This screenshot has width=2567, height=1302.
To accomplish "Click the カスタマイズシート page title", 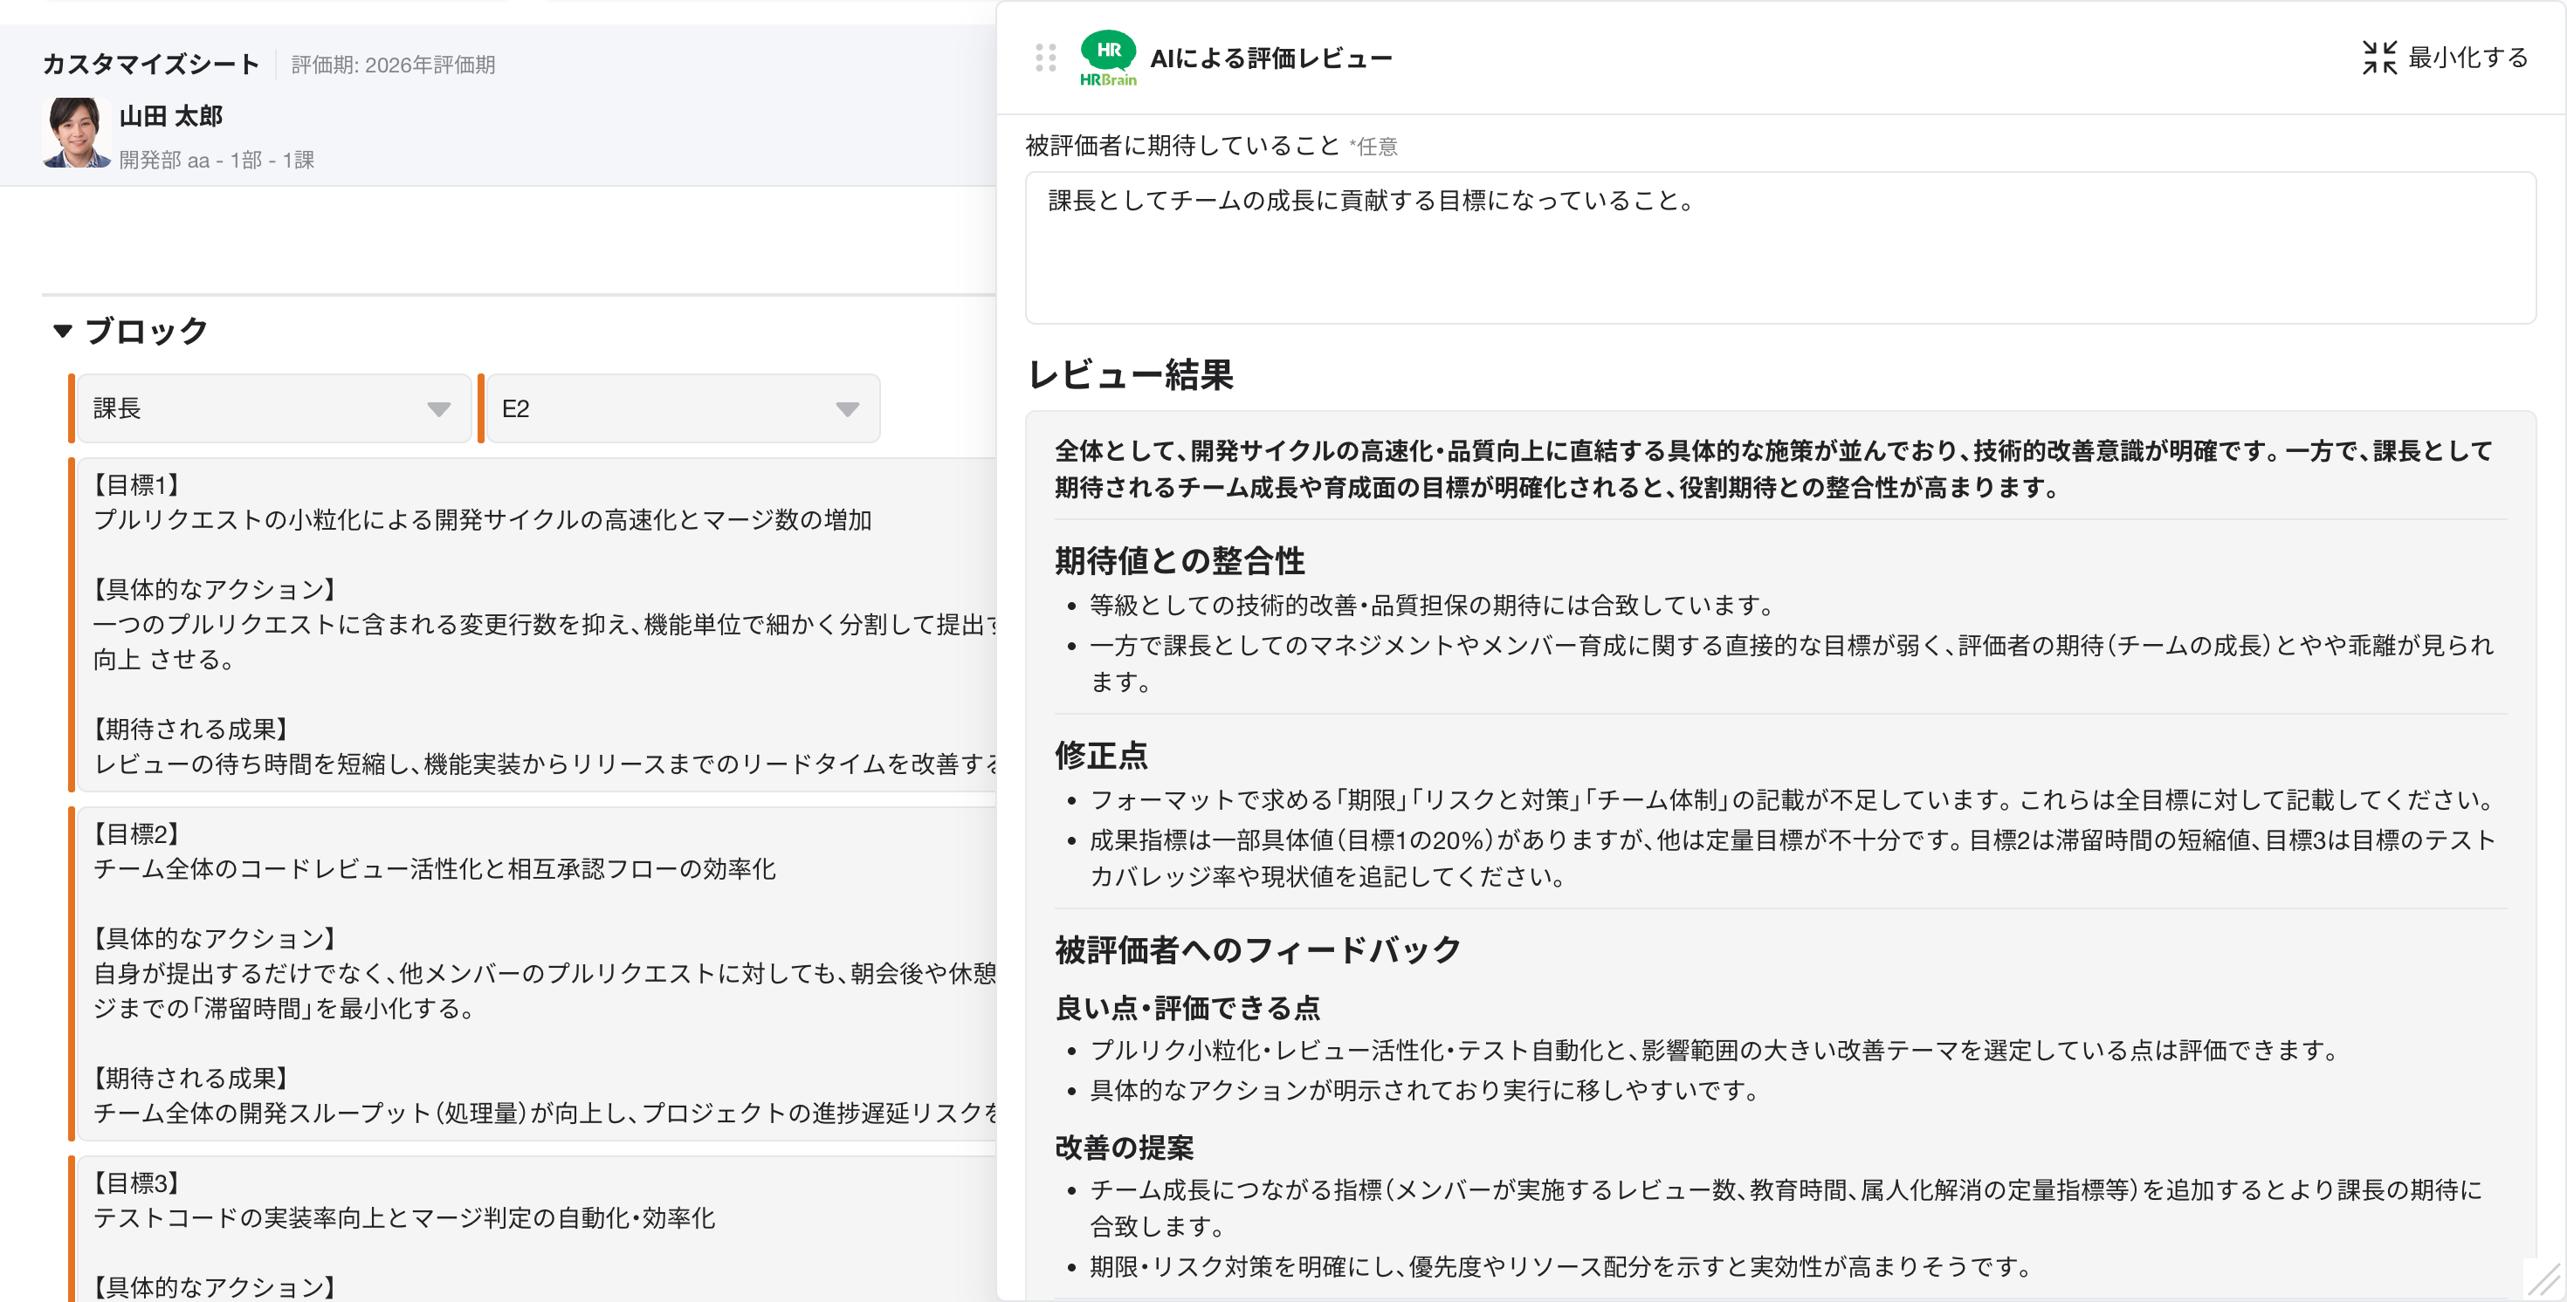I will coord(150,65).
